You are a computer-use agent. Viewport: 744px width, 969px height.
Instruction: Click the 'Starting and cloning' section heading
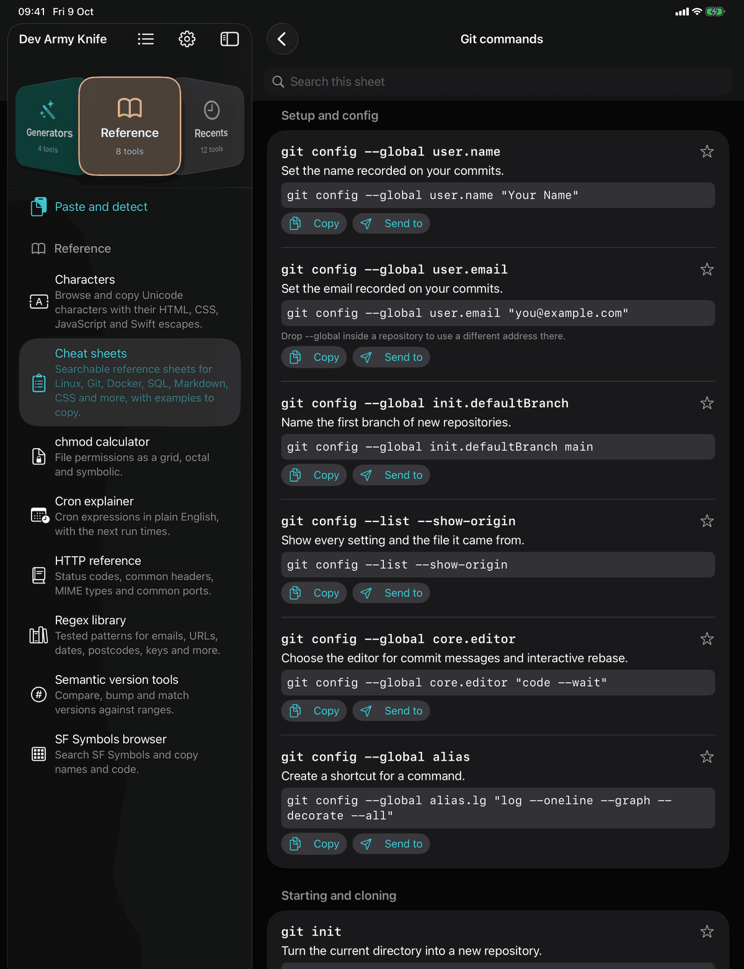pyautogui.click(x=339, y=896)
